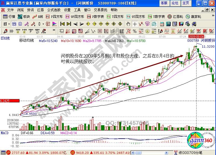Toggle the blue 窗 window button
Screen dimensions: 216x155
tap(14, 24)
